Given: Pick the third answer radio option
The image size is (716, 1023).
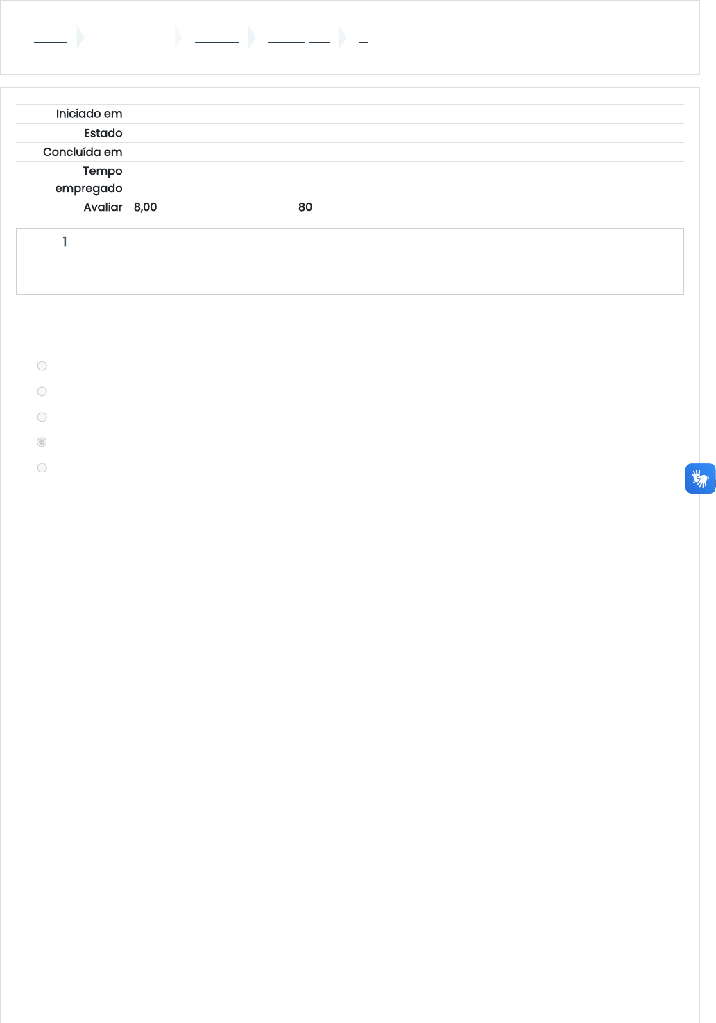Looking at the screenshot, I should (x=42, y=418).
